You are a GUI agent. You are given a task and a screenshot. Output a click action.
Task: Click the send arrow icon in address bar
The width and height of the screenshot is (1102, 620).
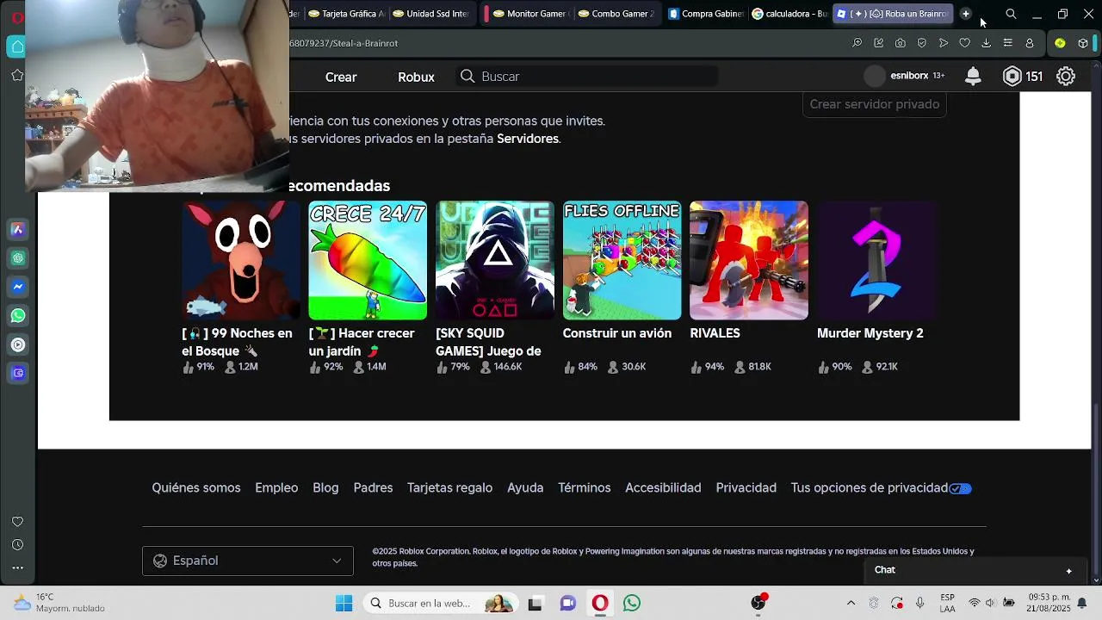pyautogui.click(x=943, y=43)
